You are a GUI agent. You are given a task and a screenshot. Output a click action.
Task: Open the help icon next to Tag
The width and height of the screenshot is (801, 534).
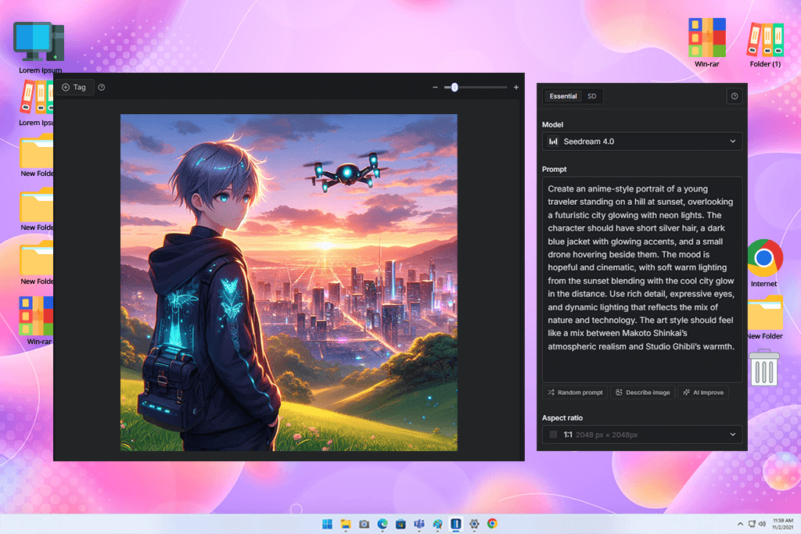tap(102, 88)
